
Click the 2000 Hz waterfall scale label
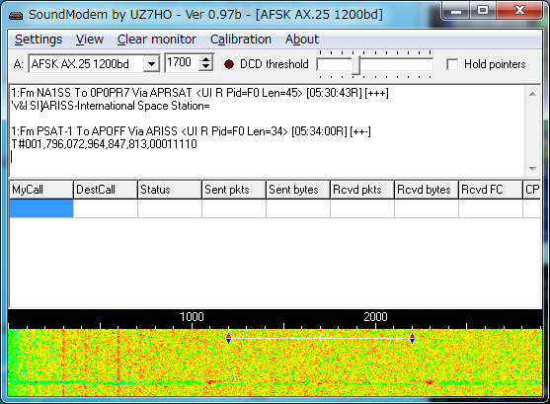(x=375, y=317)
